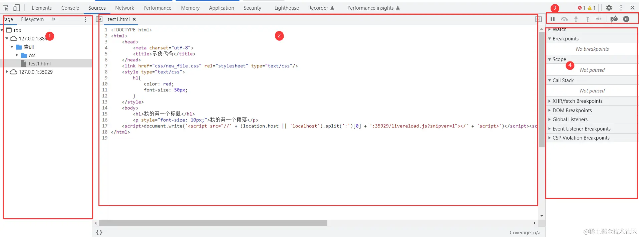Click the Step over function call icon
Viewport: 639px width, 237px height.
(x=564, y=19)
